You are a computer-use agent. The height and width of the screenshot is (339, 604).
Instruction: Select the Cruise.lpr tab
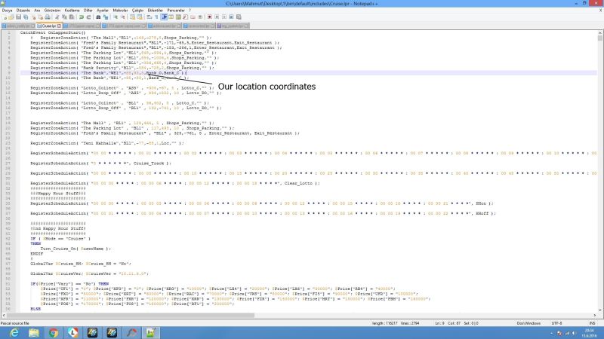click(48, 26)
